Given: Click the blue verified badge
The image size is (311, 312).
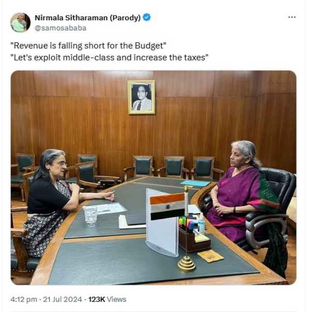Looking at the screenshot, I should [147, 17].
